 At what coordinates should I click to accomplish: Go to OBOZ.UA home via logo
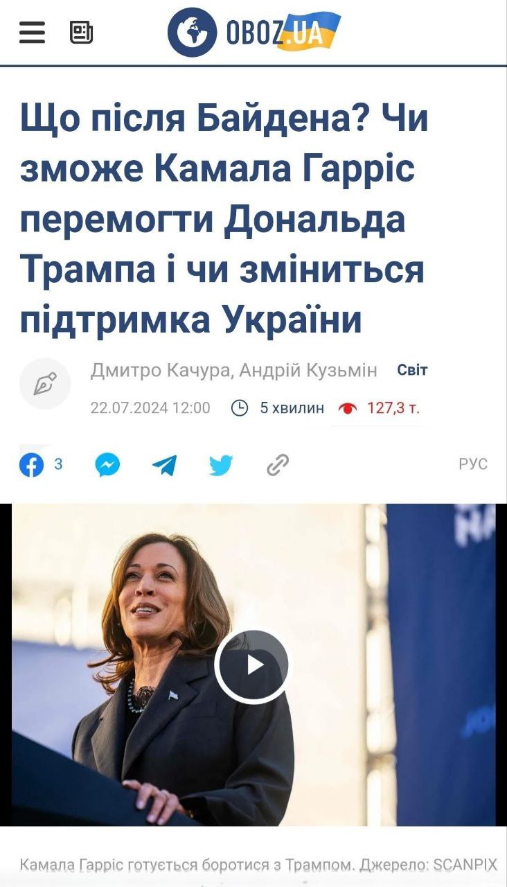(254, 32)
